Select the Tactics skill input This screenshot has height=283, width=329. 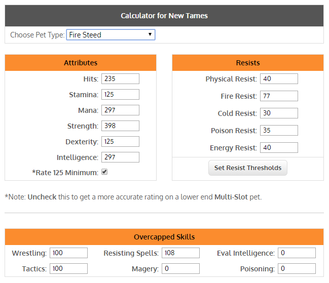[x=68, y=268]
